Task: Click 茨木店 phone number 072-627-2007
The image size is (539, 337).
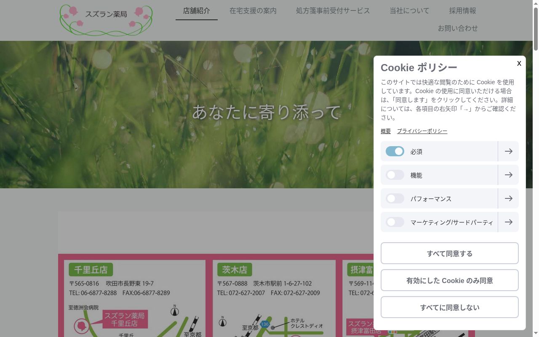Action: [247, 293]
